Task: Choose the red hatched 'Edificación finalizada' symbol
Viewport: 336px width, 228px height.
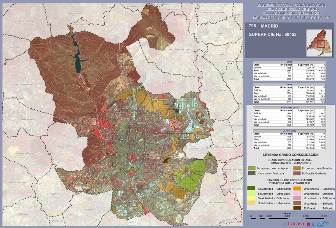Action: (297, 173)
